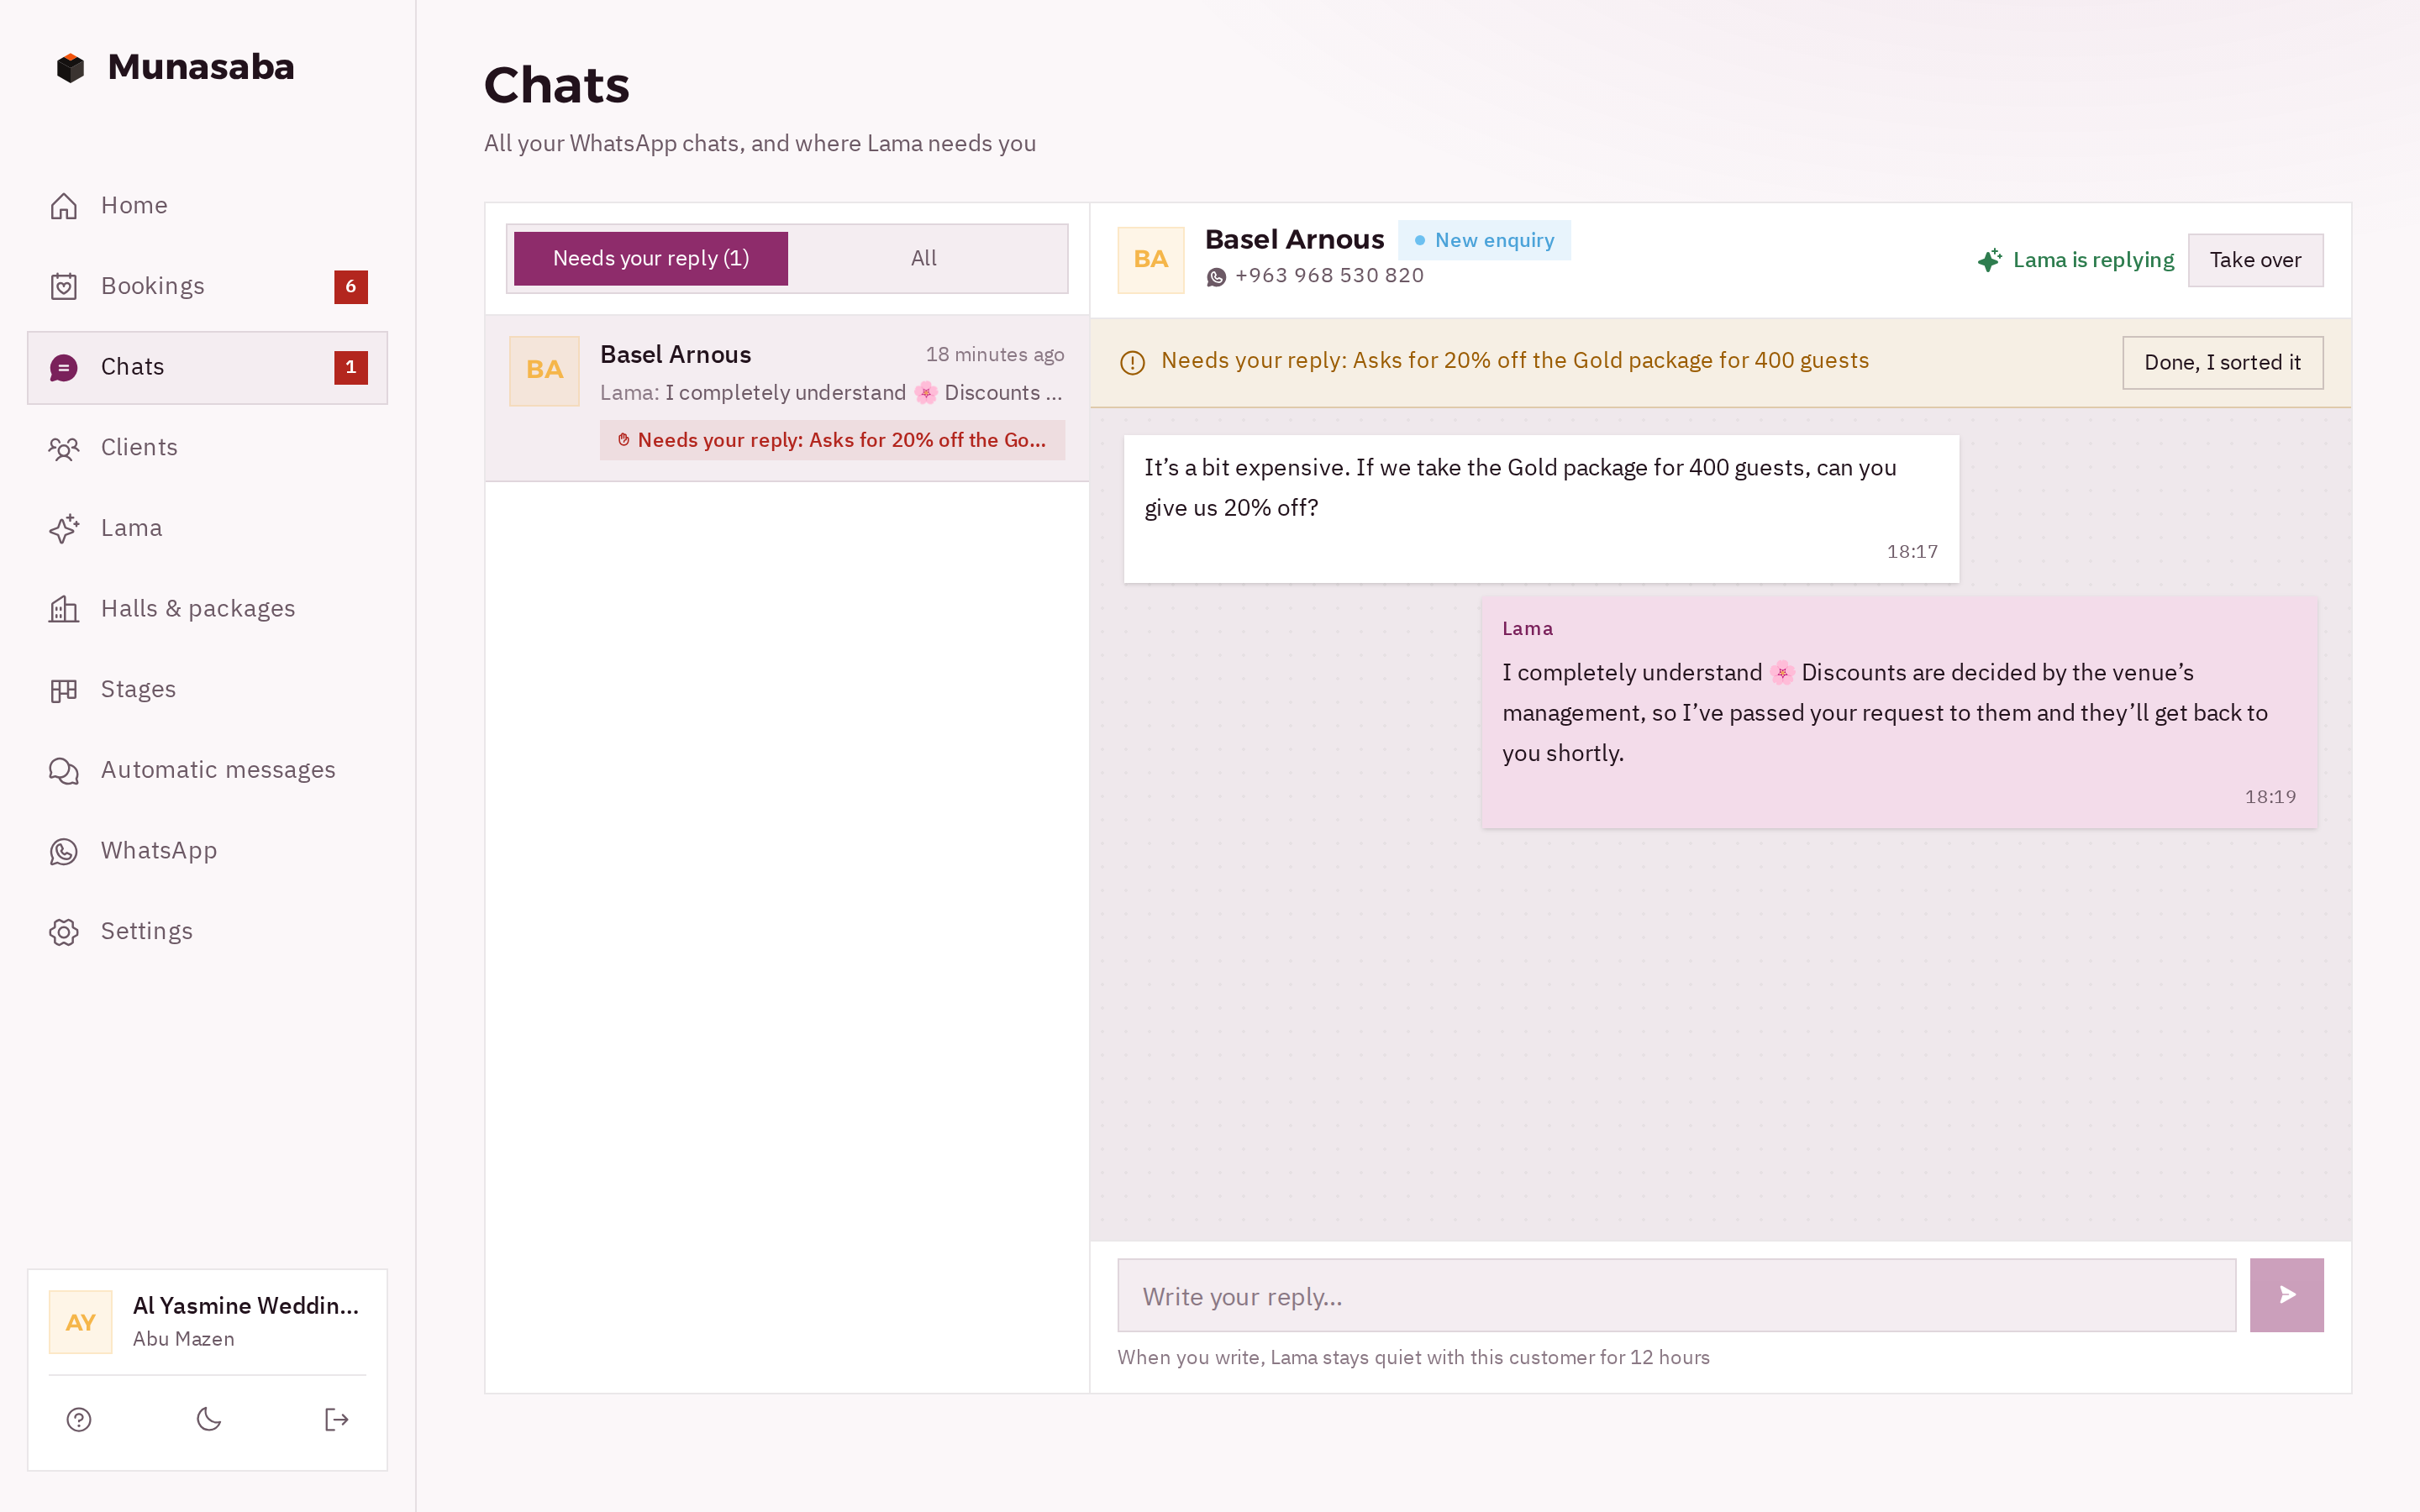The width and height of the screenshot is (2420, 1512).
Task: Click the phone number +963 968 530 820
Action: click(x=1329, y=276)
